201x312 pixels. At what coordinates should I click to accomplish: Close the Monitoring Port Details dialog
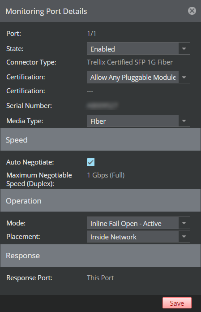click(x=192, y=11)
